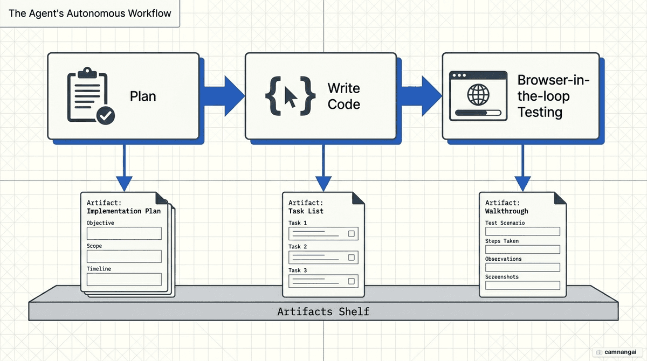Click the Steps Taken field box

522,249
